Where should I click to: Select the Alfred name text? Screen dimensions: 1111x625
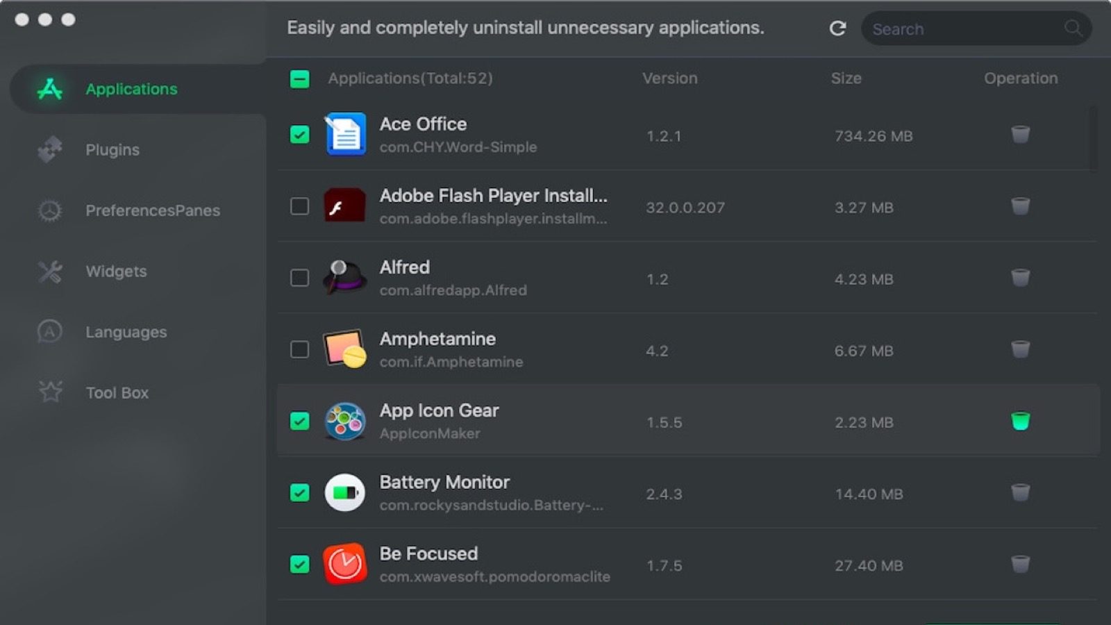click(404, 267)
